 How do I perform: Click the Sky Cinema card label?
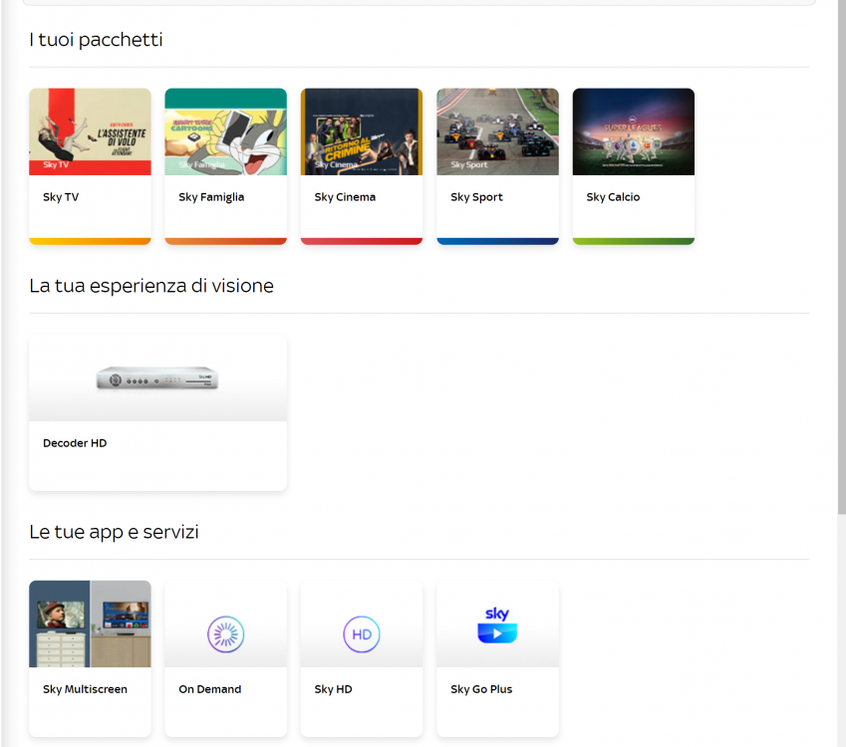click(x=345, y=197)
